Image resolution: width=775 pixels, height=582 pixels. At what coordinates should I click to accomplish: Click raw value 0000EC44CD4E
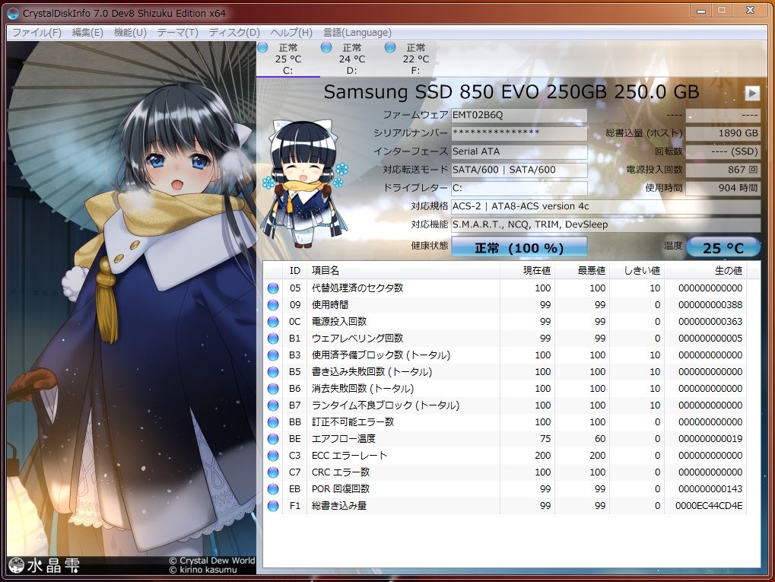point(709,506)
